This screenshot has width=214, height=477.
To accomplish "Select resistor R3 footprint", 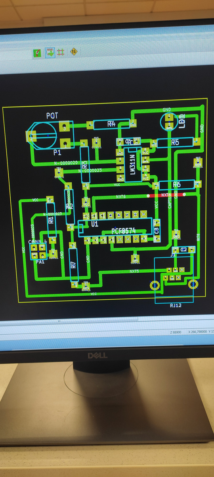I will 84,165.
